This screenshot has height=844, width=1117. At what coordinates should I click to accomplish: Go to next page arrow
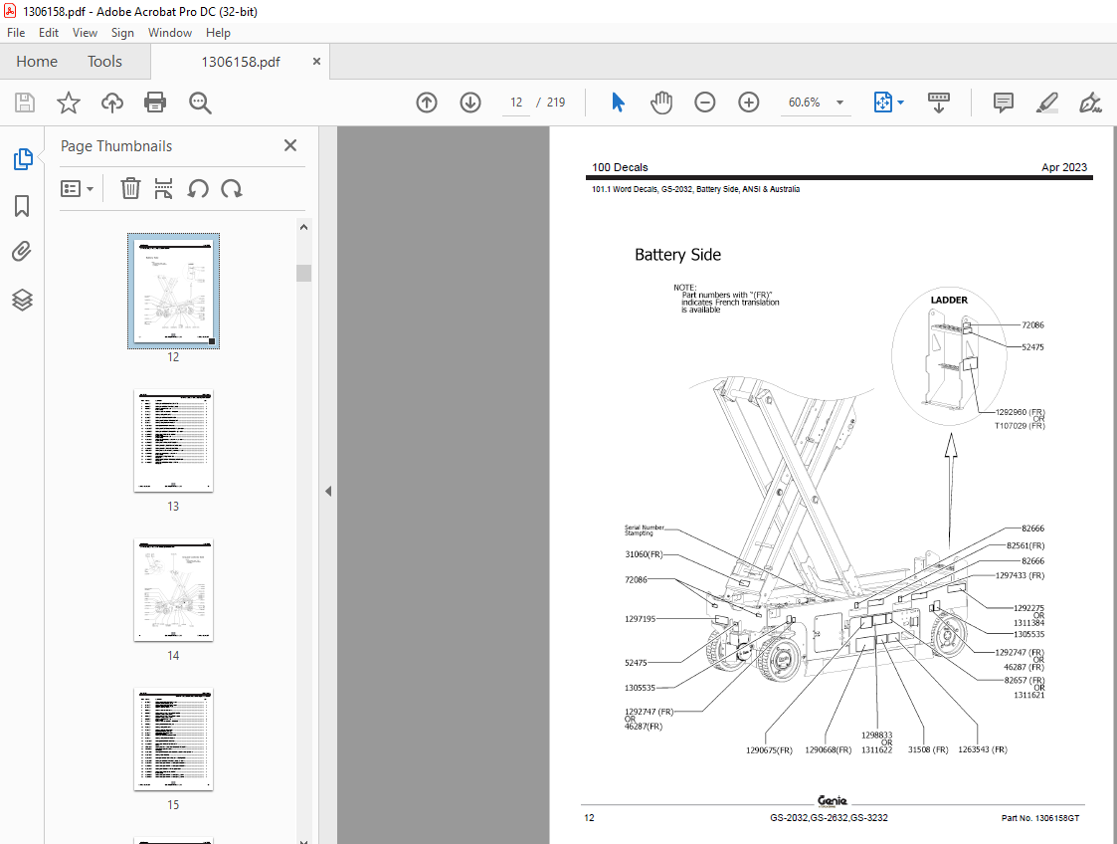pyautogui.click(x=470, y=103)
